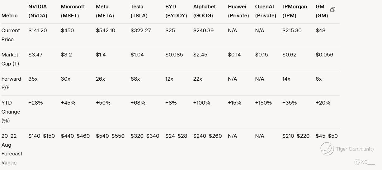Image resolution: width=382 pixels, height=170 pixels.
Task: Select the Metric column header
Action: click(9, 16)
